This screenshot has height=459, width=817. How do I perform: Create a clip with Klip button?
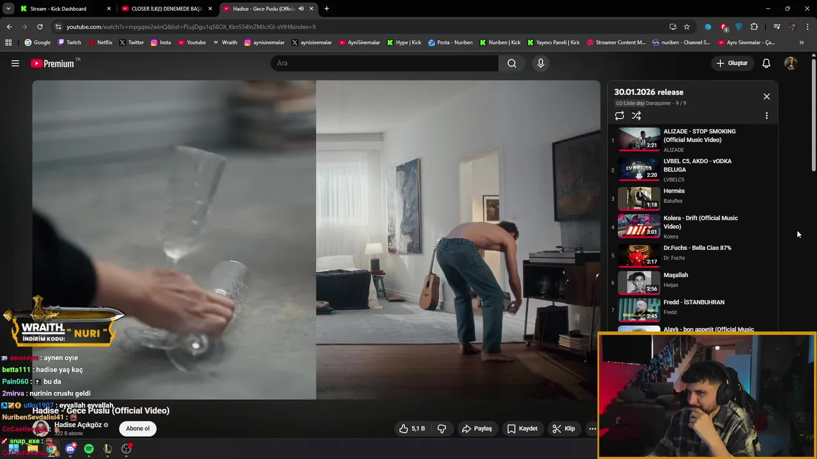(564, 428)
